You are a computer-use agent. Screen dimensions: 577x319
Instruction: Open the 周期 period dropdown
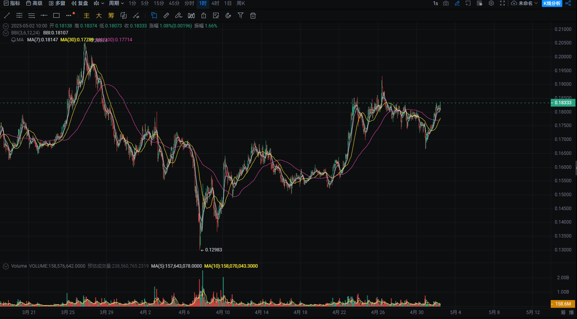[116, 3]
